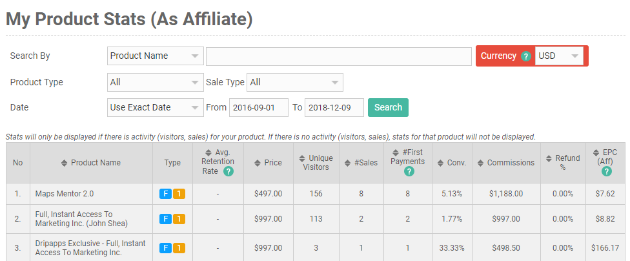Click help icon under #First Payments header
630x261 pixels.
[409, 172]
